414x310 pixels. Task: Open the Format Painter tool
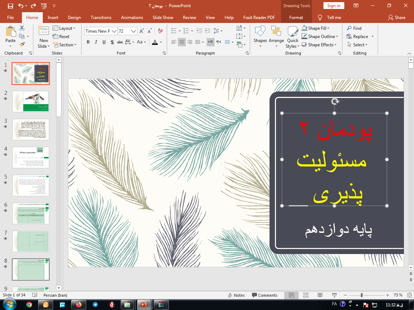click(x=23, y=44)
